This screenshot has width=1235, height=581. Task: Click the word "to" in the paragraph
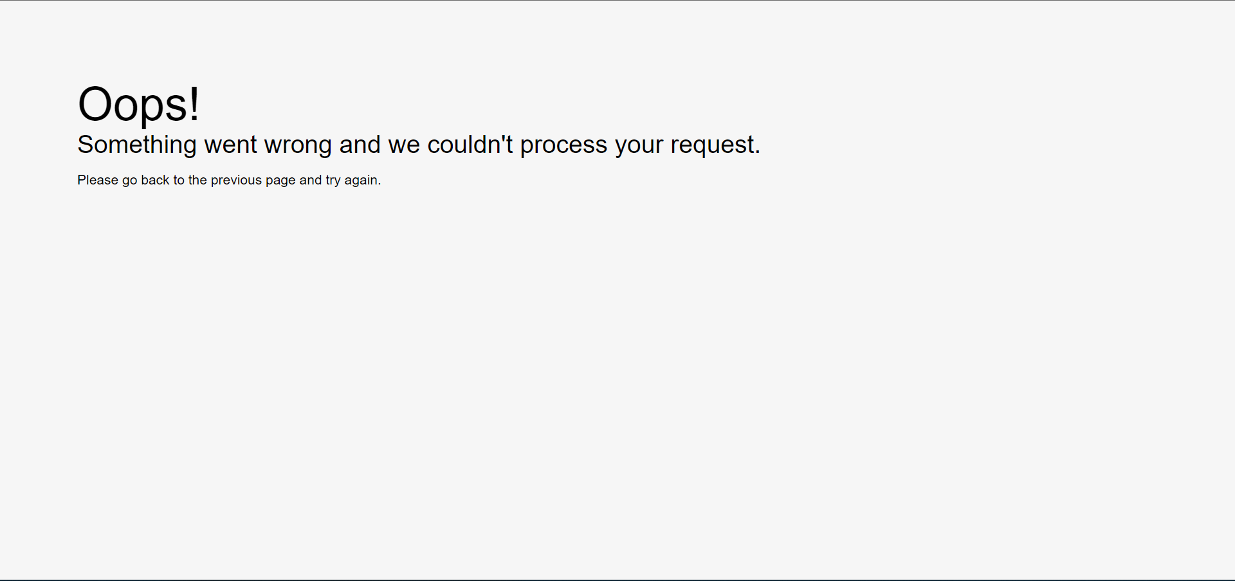[179, 181]
